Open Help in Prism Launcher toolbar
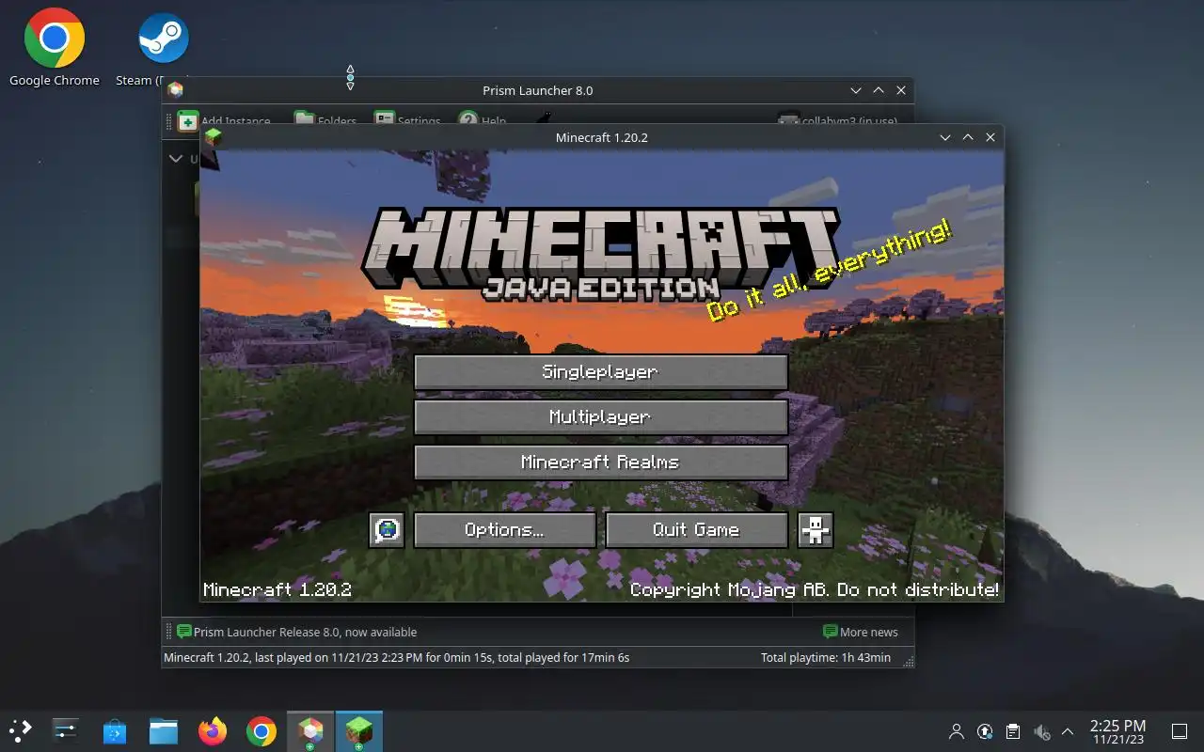 pyautogui.click(x=482, y=120)
